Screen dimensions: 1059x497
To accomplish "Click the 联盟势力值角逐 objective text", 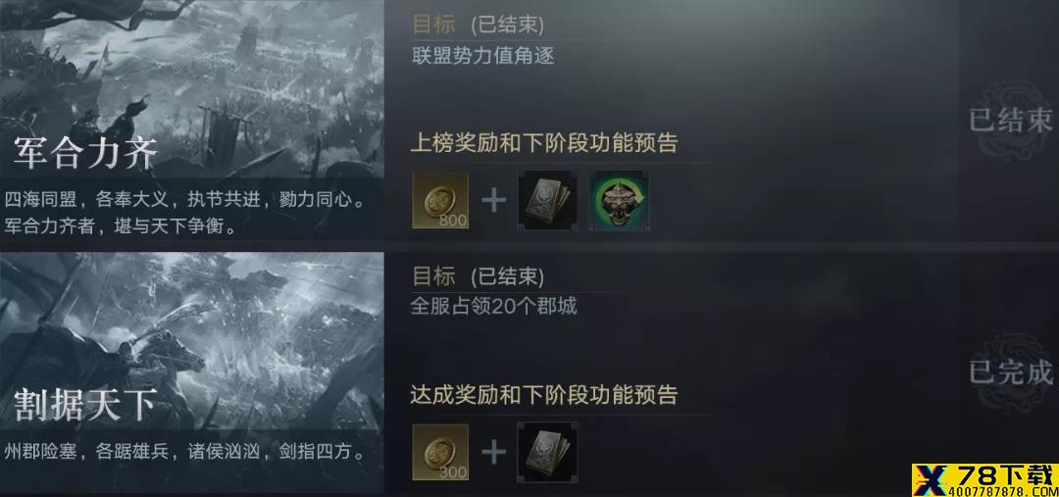I will (x=482, y=55).
